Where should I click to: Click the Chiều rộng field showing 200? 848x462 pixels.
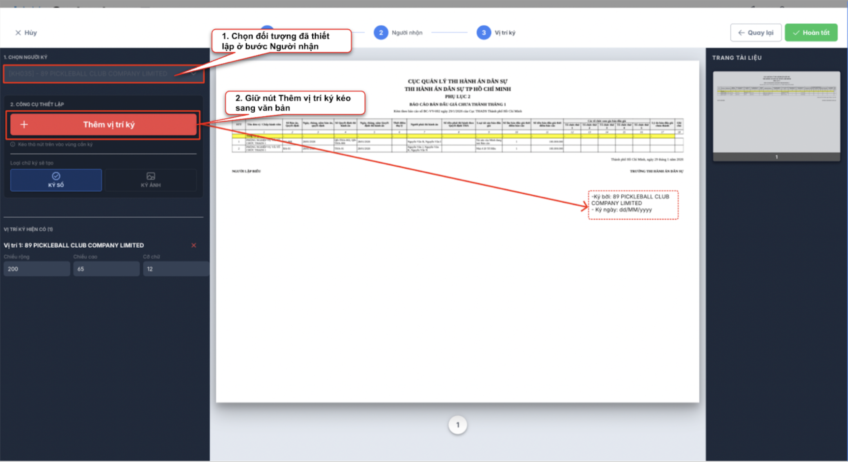[37, 269]
